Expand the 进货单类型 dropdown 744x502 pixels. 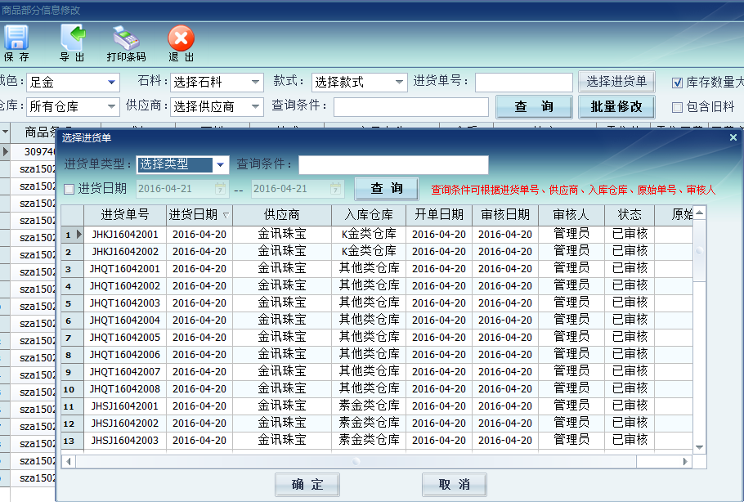pyautogui.click(x=220, y=165)
